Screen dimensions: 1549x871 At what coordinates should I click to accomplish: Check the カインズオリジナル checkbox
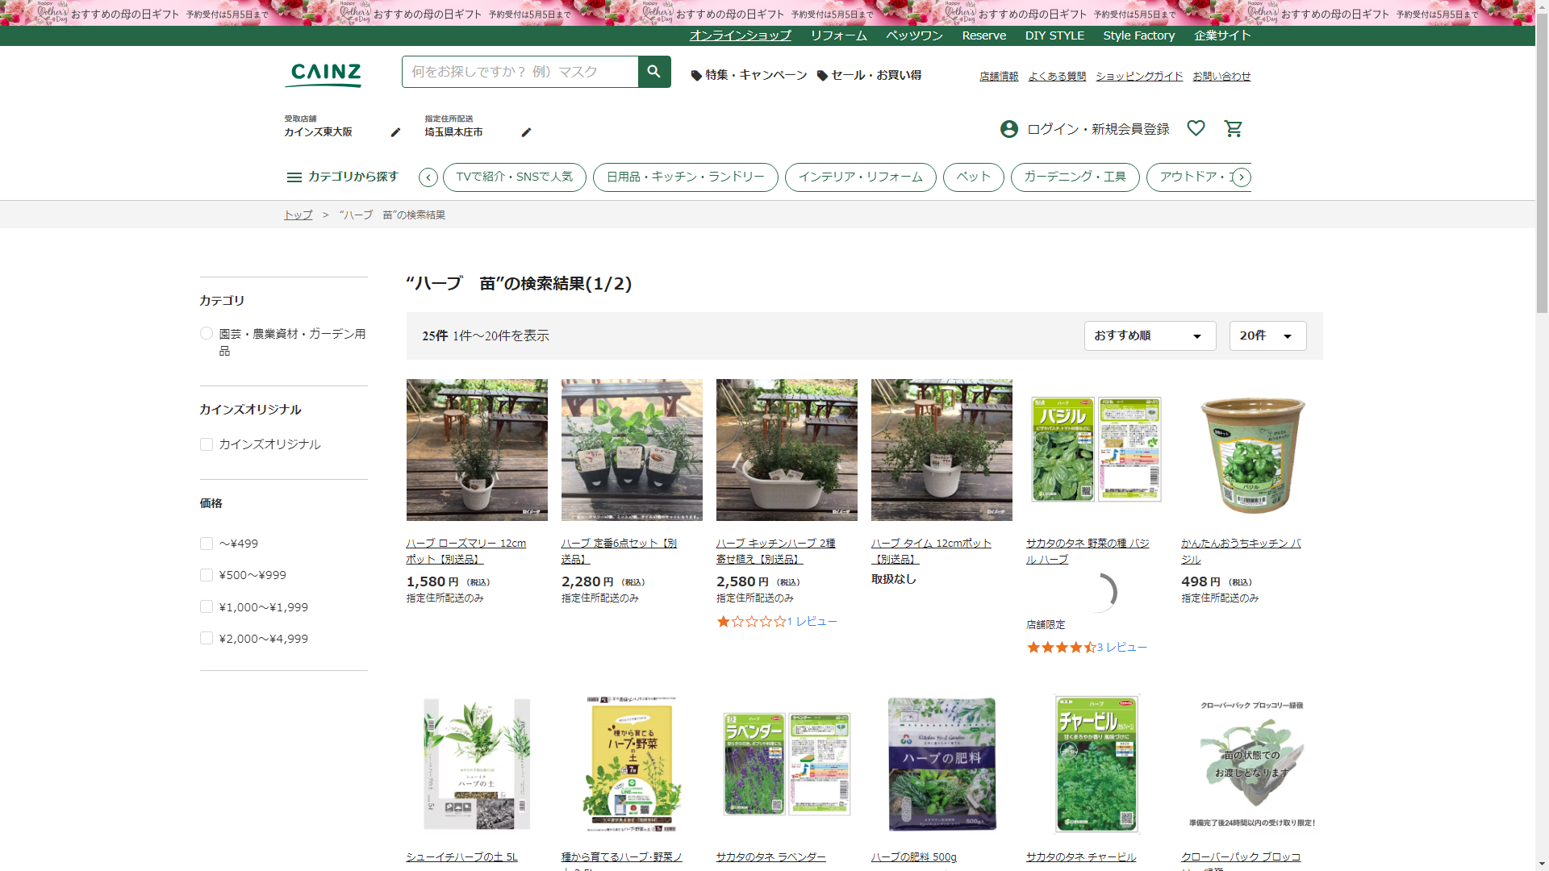coord(207,444)
